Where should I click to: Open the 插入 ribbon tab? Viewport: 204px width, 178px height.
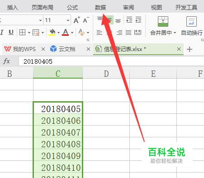pos(13,7)
